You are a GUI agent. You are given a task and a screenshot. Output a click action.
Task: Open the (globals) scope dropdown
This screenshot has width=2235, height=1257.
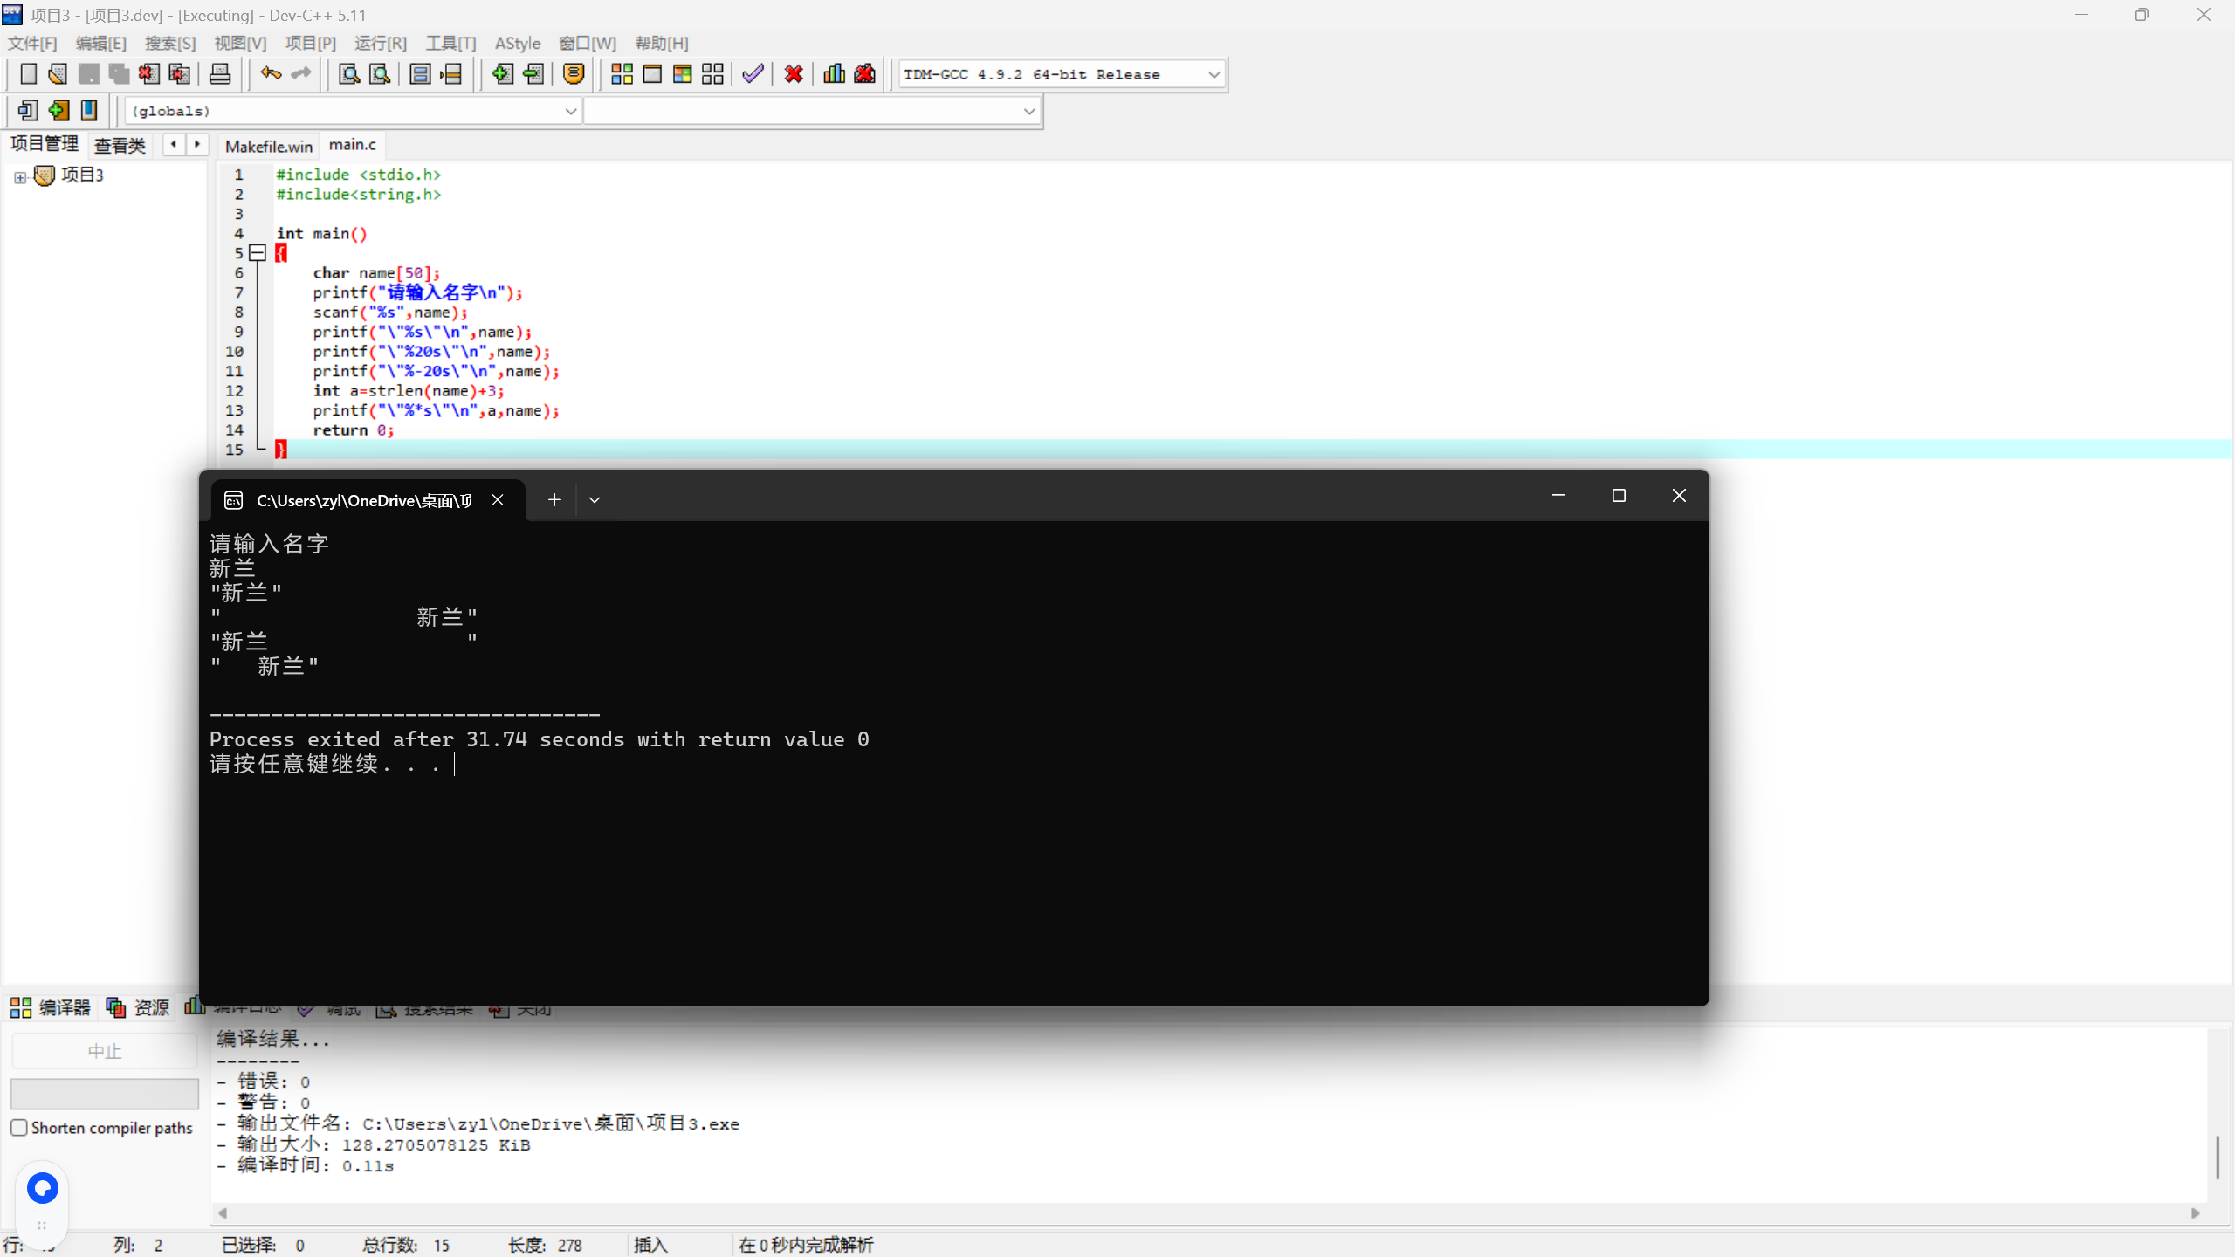570,112
